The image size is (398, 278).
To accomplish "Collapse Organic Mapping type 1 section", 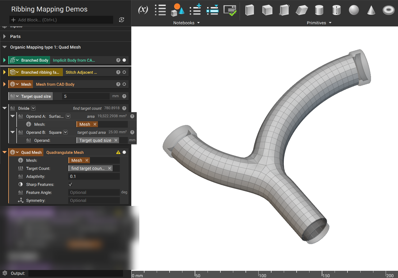I will click(4, 47).
